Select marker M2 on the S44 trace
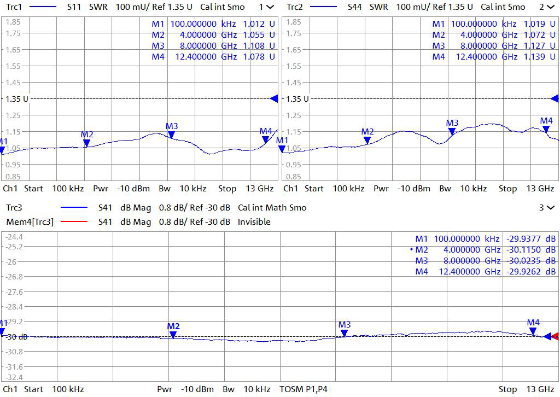Screen dimensions: 560x397 pos(367,140)
